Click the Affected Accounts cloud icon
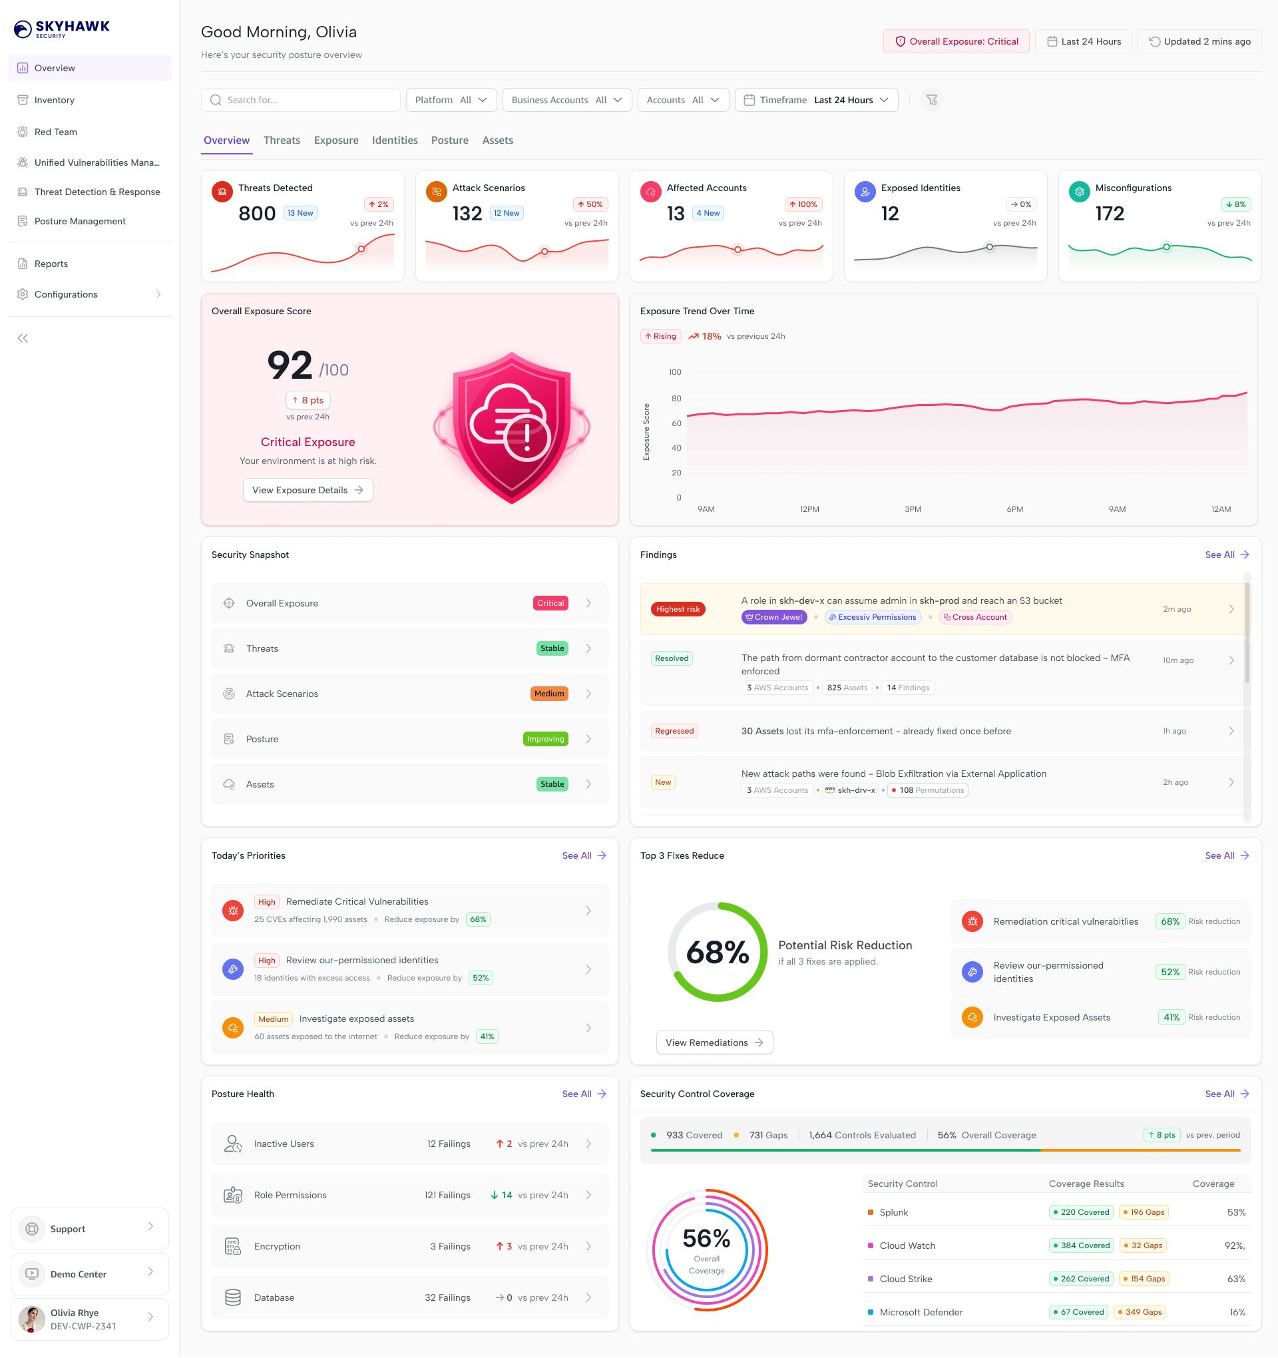1278x1358 pixels. tap(651, 192)
